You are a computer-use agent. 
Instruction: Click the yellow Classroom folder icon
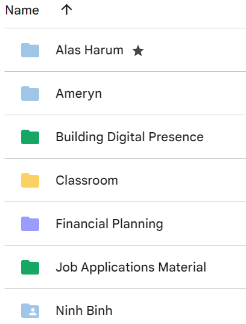point(30,180)
